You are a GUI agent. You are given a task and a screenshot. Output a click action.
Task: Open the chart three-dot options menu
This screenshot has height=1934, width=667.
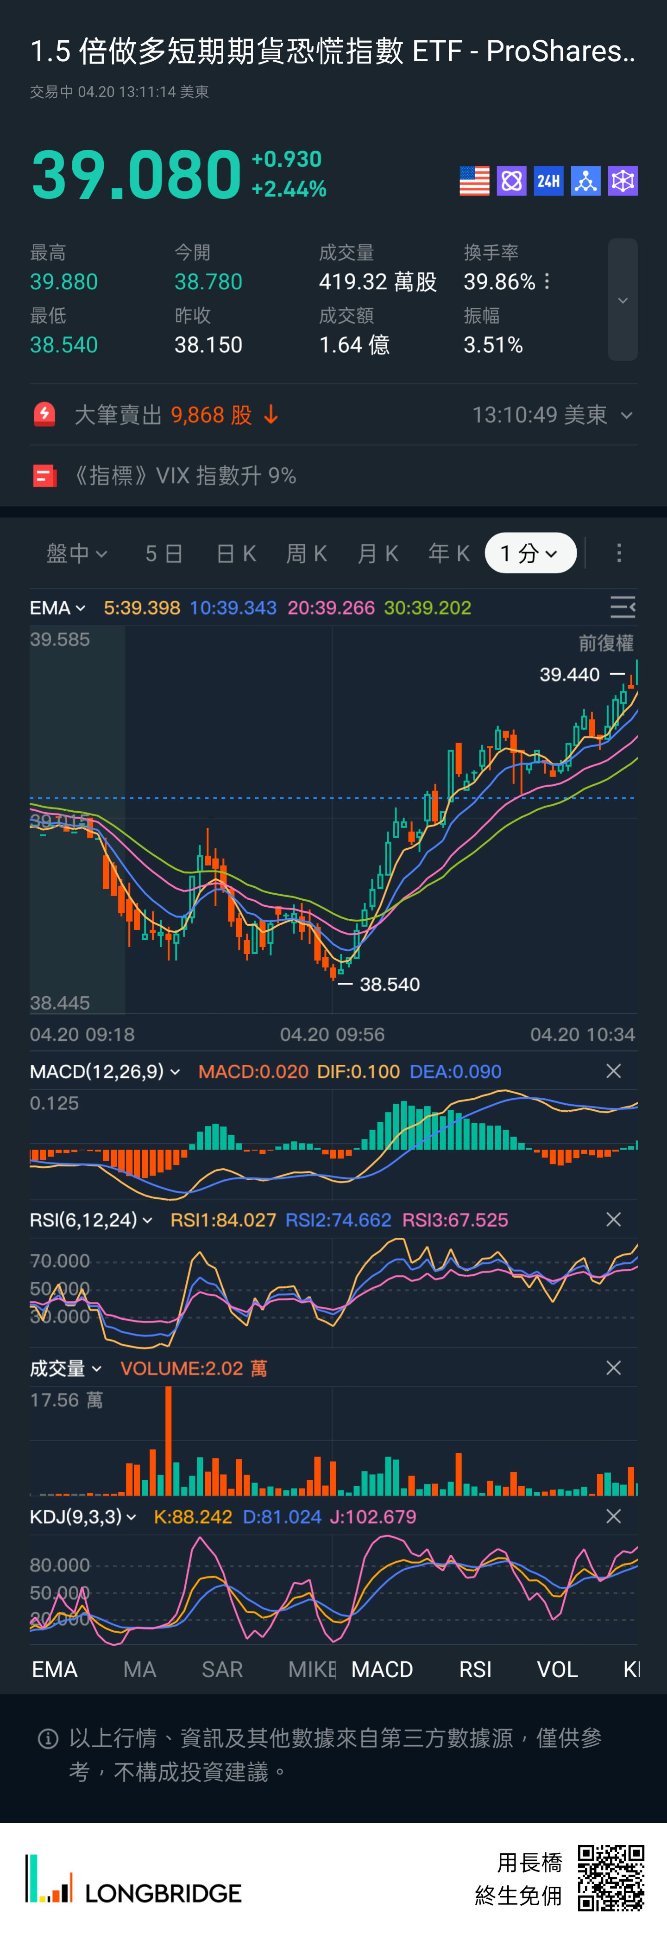coord(619,553)
